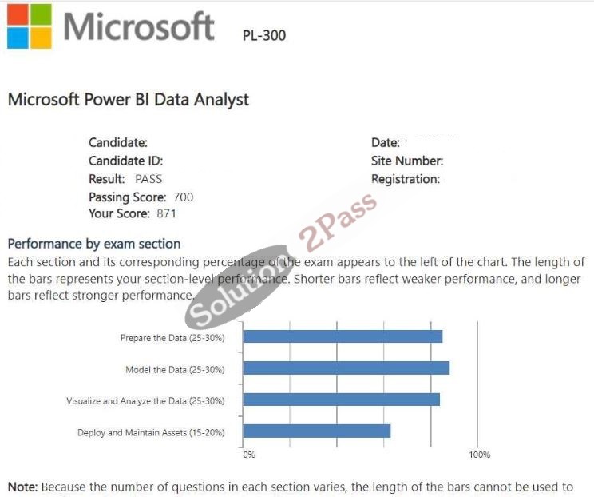Click the 100% axis label
This screenshot has height=497, width=594.
coord(480,455)
